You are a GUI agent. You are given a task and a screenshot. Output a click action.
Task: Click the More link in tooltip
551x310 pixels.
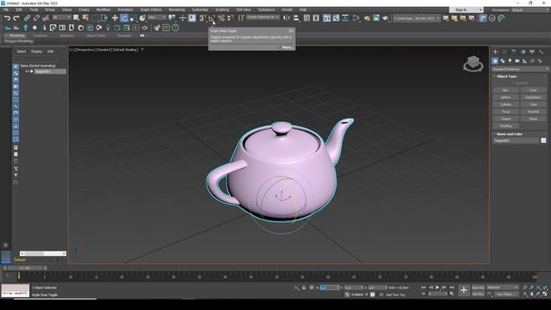pos(287,47)
